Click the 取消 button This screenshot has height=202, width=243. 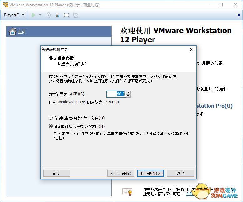180,173
